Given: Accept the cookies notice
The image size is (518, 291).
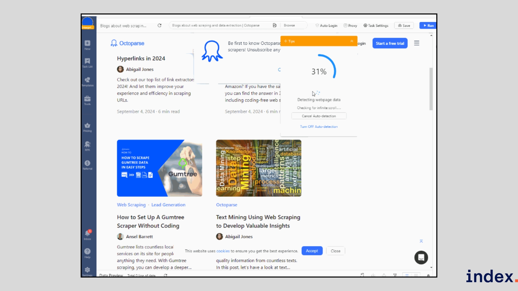Looking at the screenshot, I should [312, 251].
